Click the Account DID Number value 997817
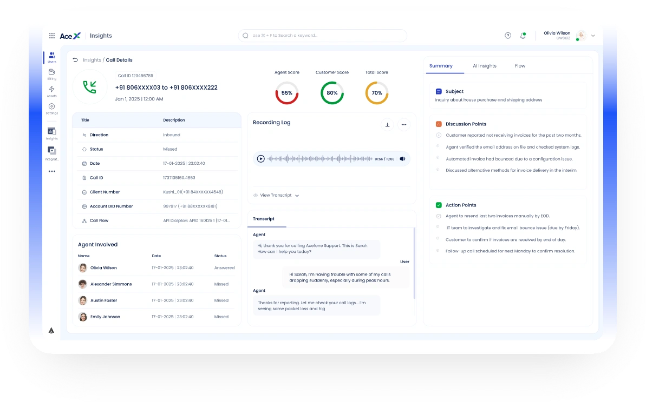 click(191, 206)
